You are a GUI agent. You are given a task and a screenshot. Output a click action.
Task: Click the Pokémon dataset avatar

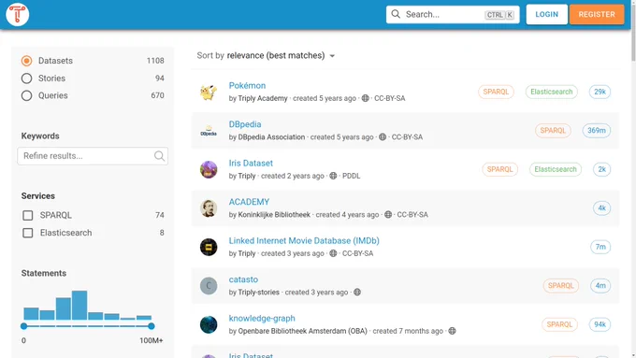coord(209,92)
